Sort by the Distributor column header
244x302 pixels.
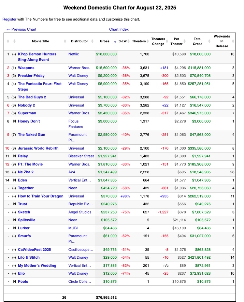point(79,41)
